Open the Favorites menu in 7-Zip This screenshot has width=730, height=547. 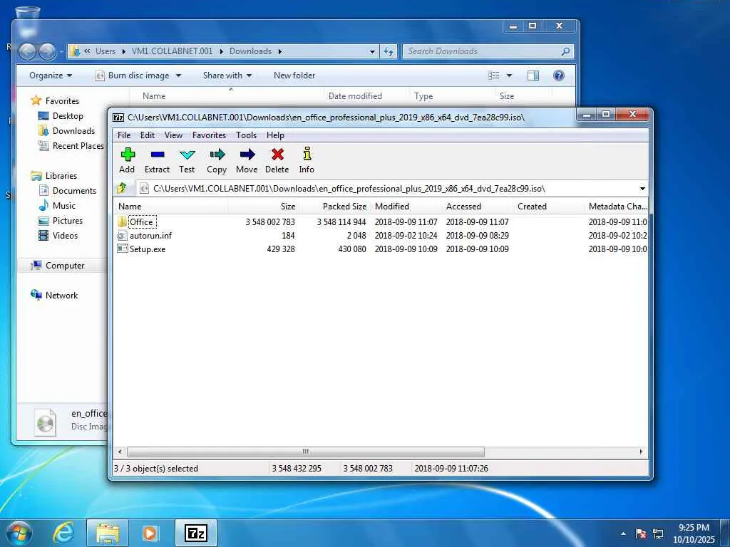tap(209, 135)
